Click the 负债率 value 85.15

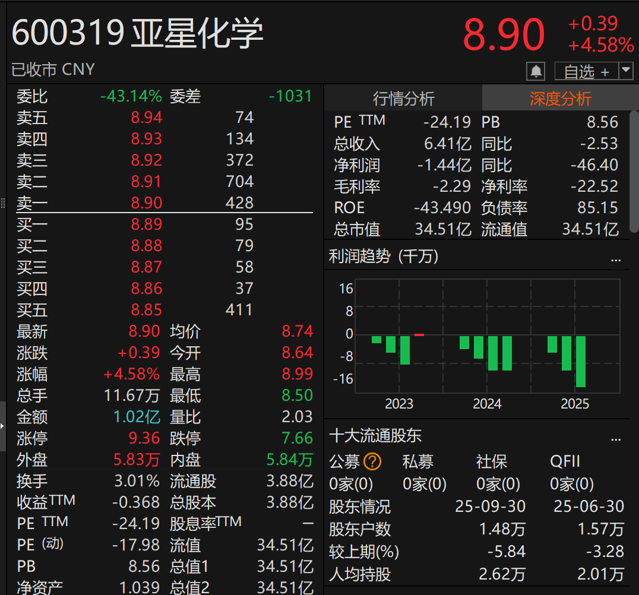597,208
